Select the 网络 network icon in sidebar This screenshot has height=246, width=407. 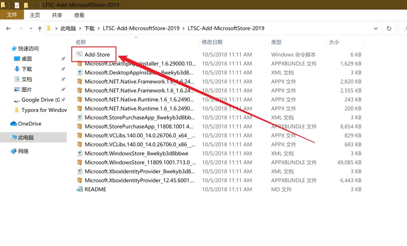pos(14,151)
